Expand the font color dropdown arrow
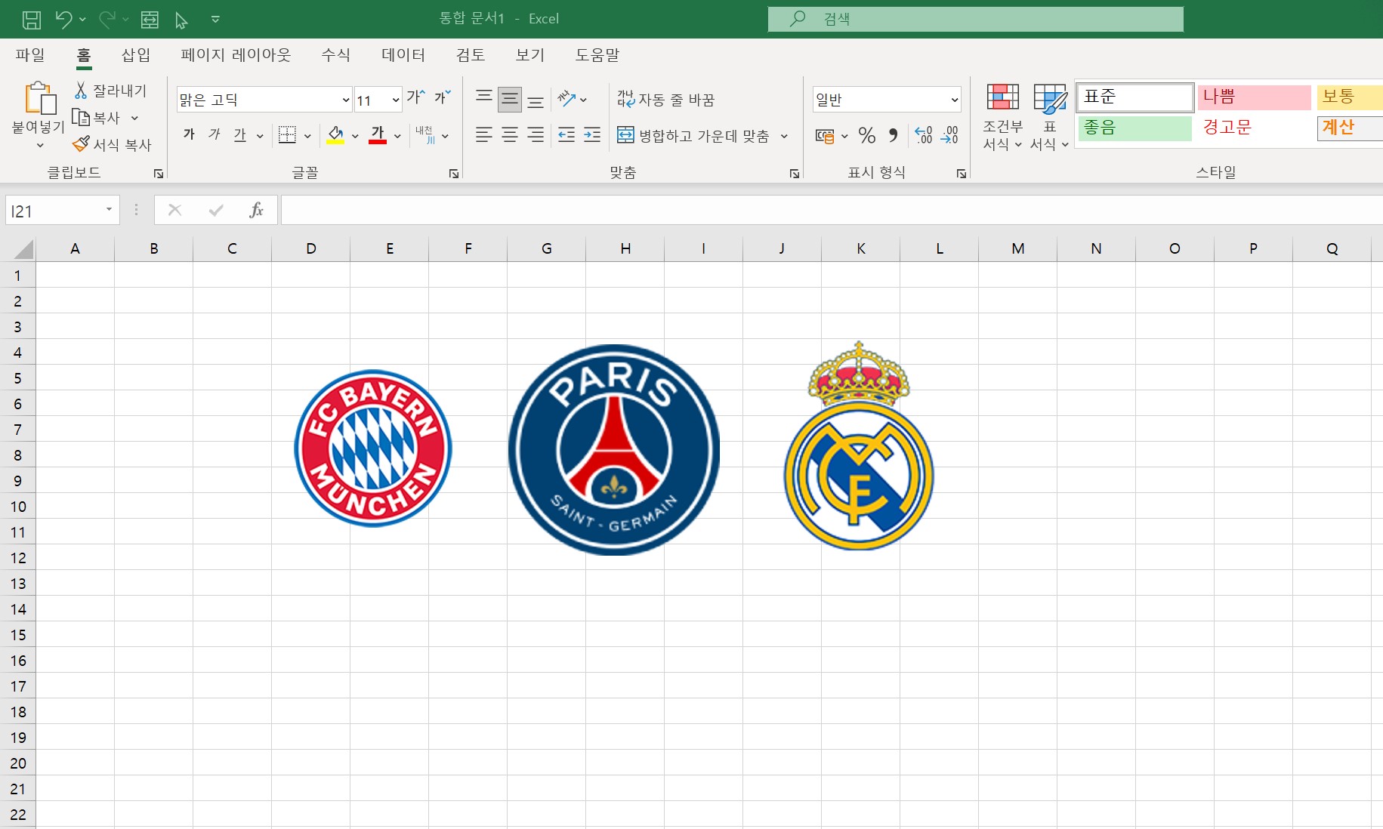1383x829 pixels. [x=397, y=136]
